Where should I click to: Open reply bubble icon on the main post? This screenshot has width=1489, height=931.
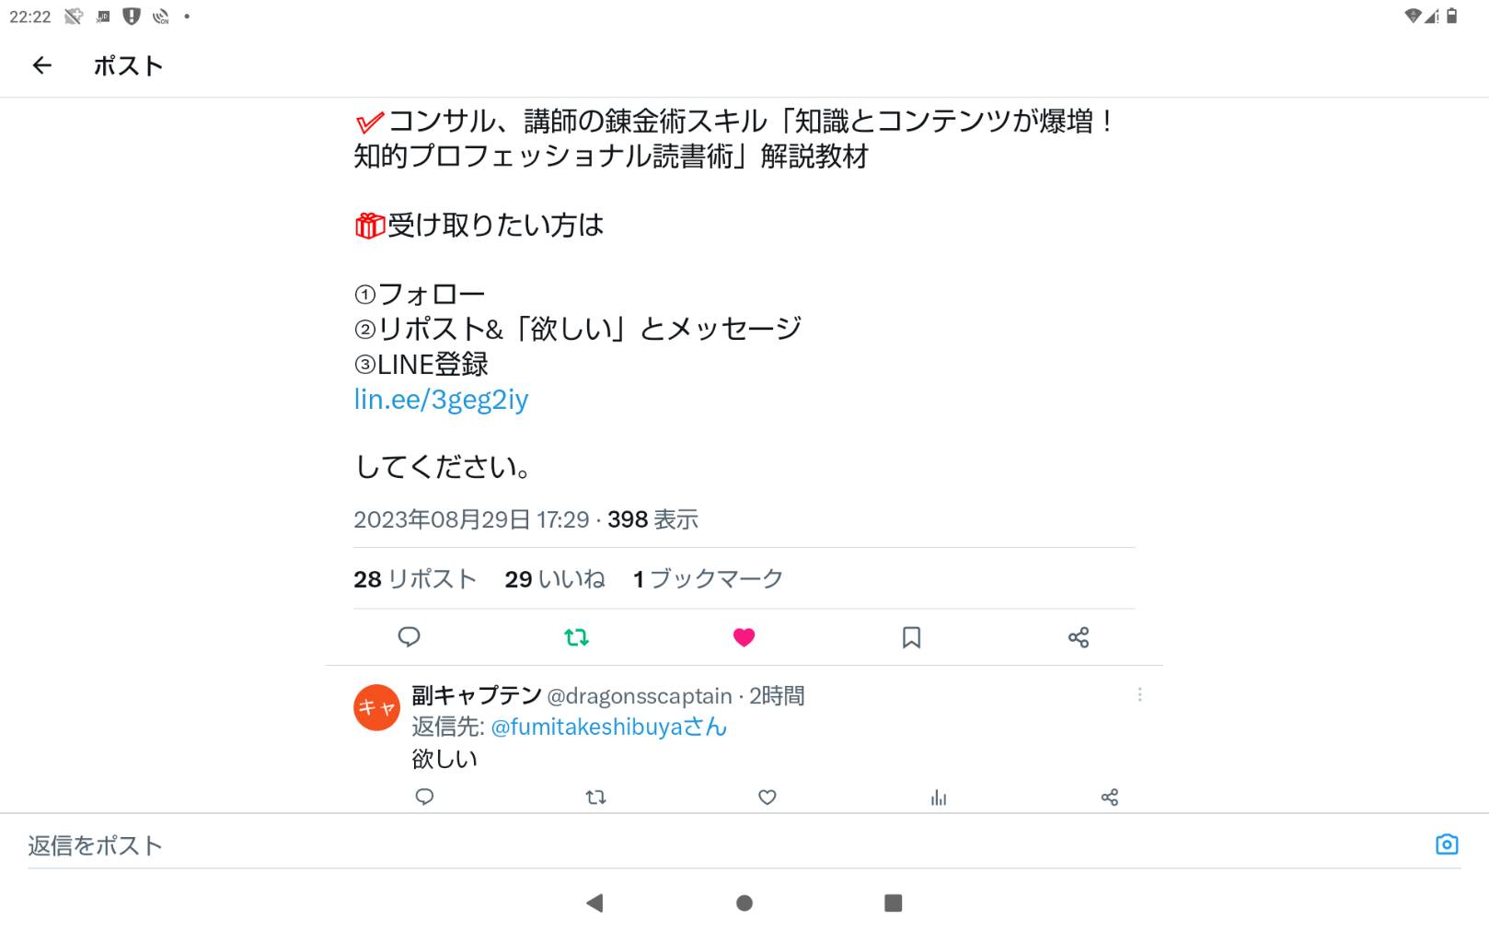click(409, 637)
